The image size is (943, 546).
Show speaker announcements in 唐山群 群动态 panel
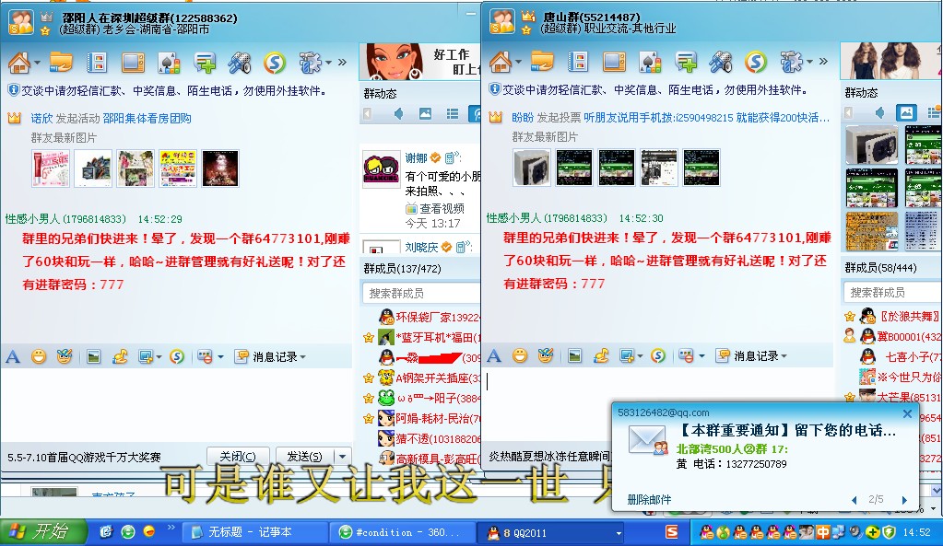point(879,112)
